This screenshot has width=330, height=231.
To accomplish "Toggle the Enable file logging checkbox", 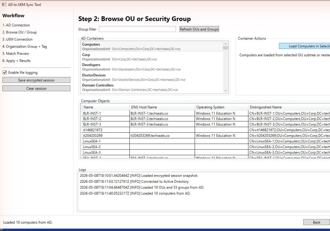I will 5,72.
